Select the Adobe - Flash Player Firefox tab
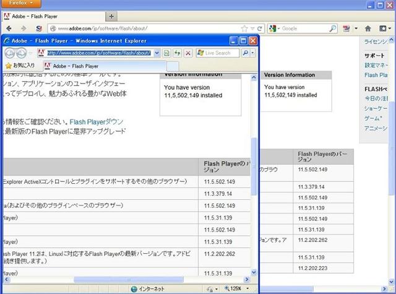Image resolution: width=396 pixels, height=294 pixels. (54, 17)
